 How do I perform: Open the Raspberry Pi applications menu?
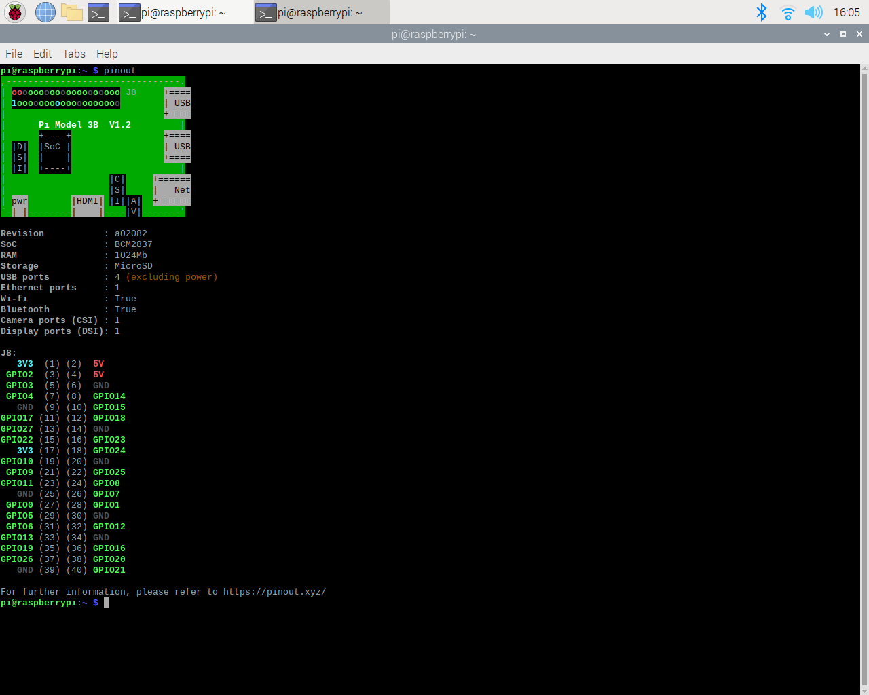tap(14, 12)
